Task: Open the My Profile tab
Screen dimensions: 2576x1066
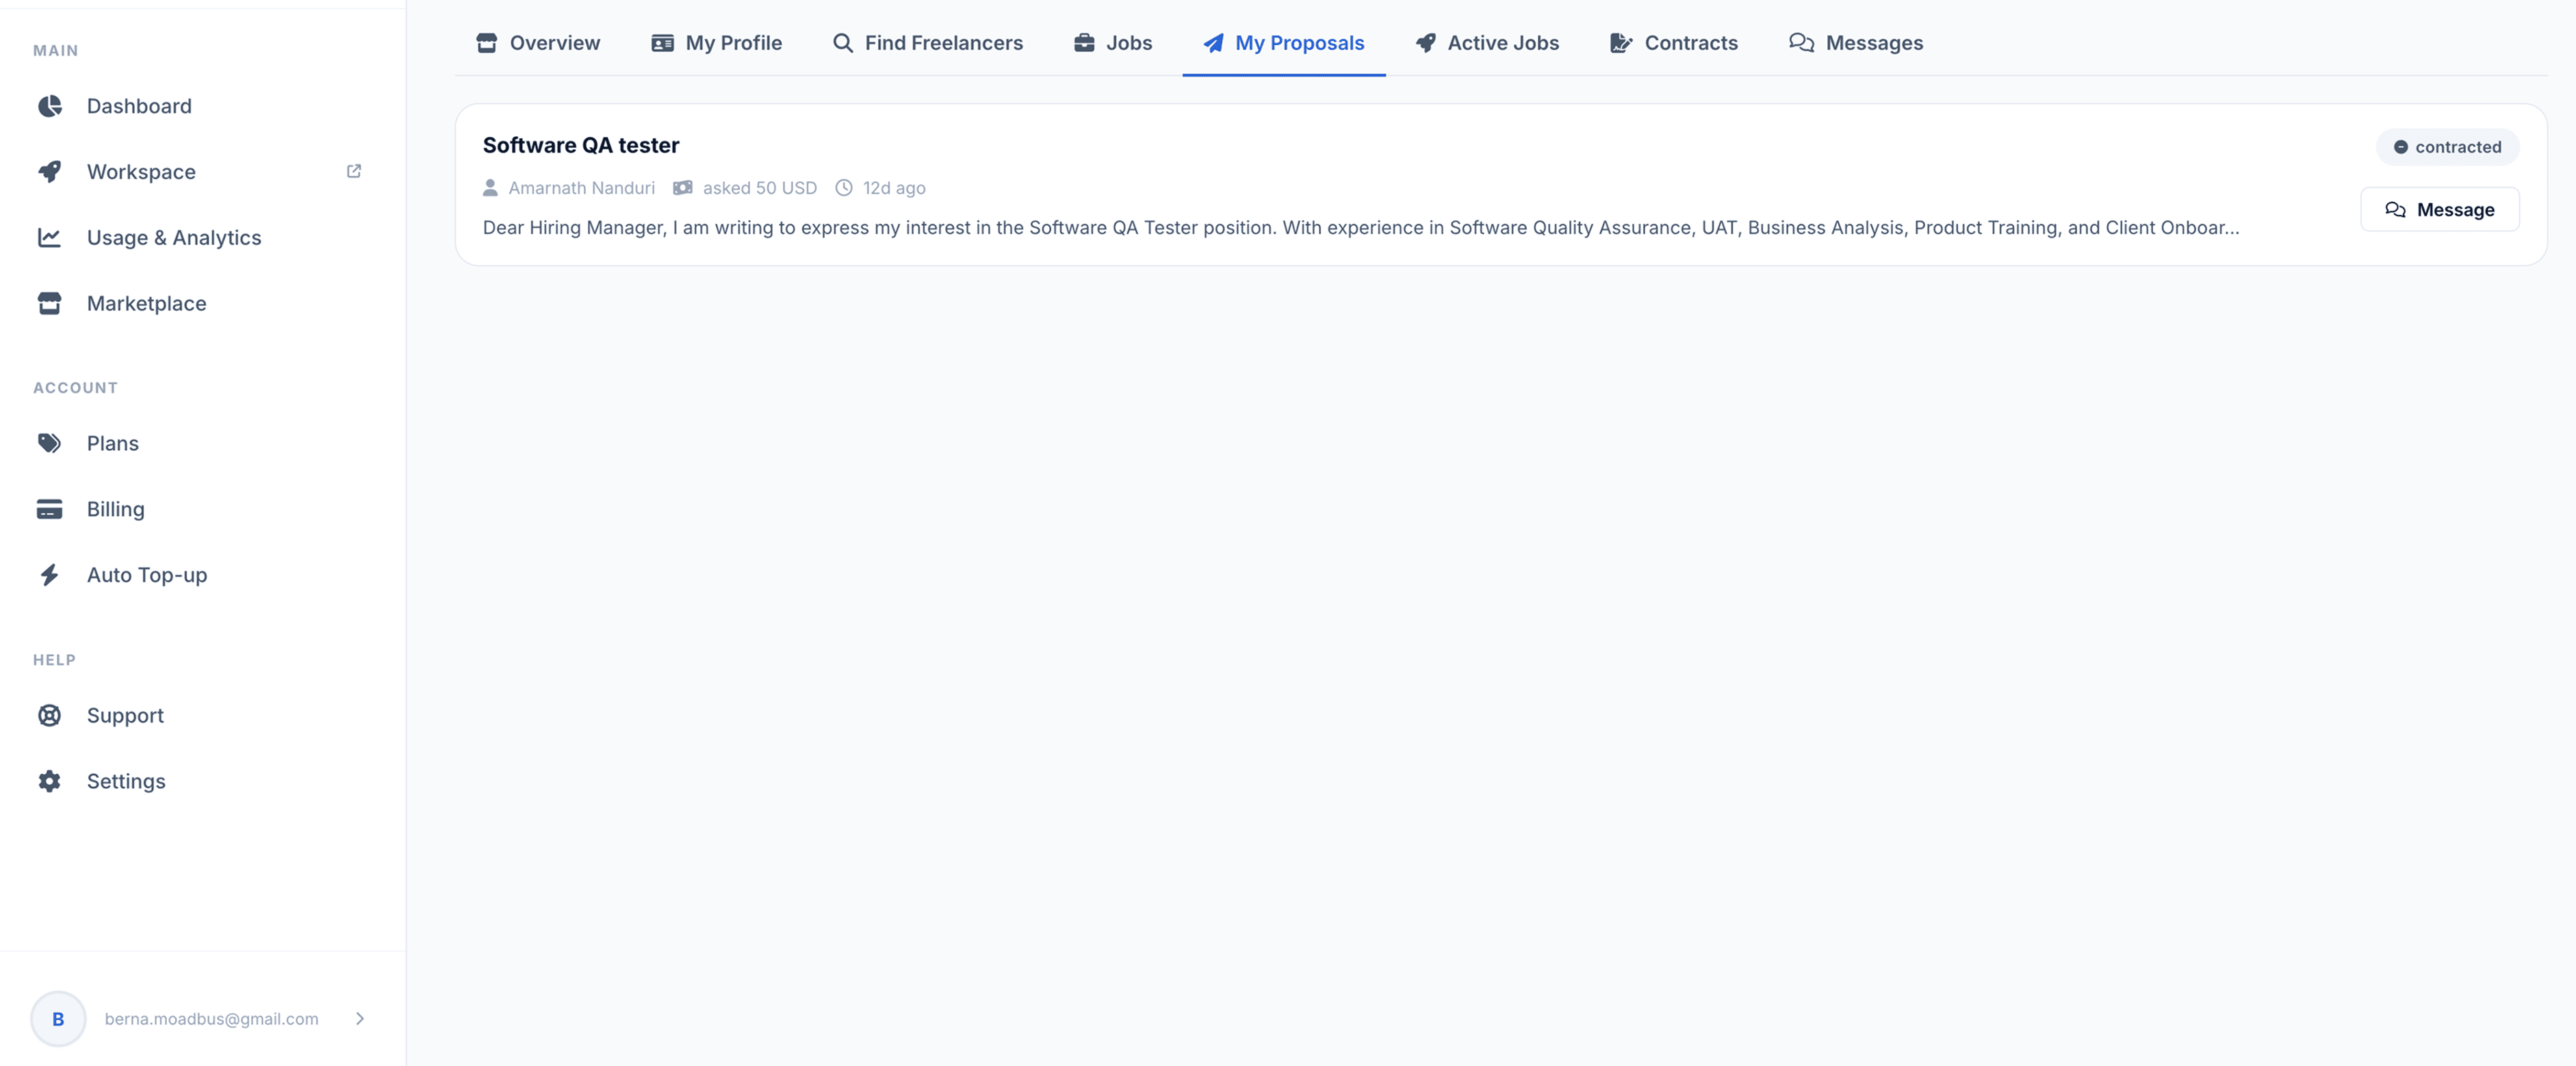Action: [x=717, y=43]
